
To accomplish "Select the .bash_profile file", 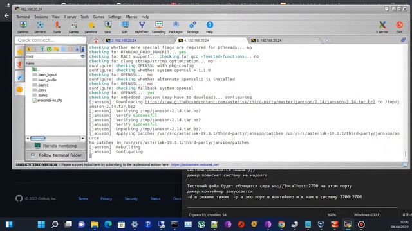I will tap(44, 80).
